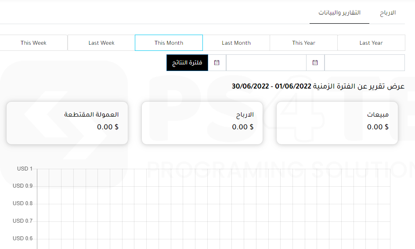Click the USD 0.6 axis label
This screenshot has width=415, height=249.
pyautogui.click(x=22, y=238)
